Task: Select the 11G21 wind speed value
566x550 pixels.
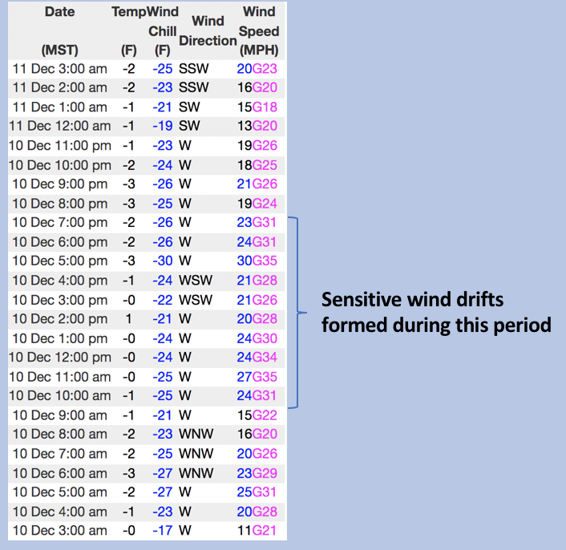Action: point(258,530)
